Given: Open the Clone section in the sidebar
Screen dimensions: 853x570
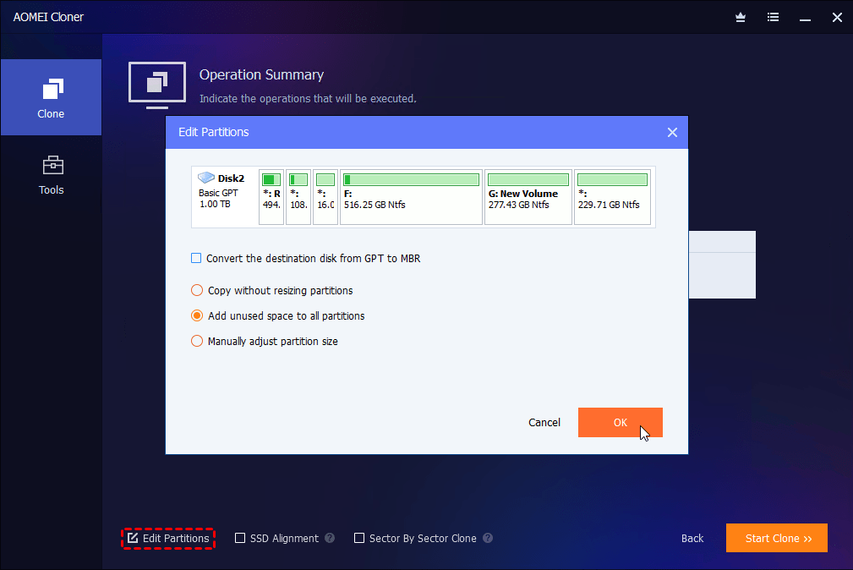Looking at the screenshot, I should 51,97.
